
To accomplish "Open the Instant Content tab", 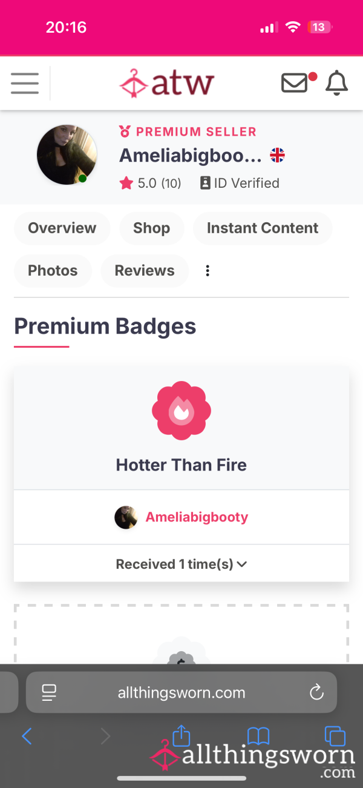I will click(263, 228).
